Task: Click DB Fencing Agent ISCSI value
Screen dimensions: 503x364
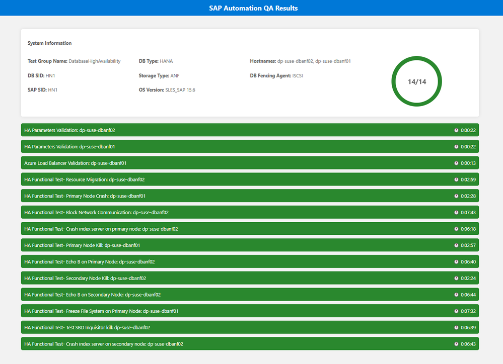Action: (298, 75)
